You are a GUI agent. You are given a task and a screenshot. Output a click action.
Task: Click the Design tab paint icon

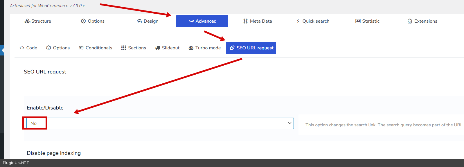pos(139,21)
